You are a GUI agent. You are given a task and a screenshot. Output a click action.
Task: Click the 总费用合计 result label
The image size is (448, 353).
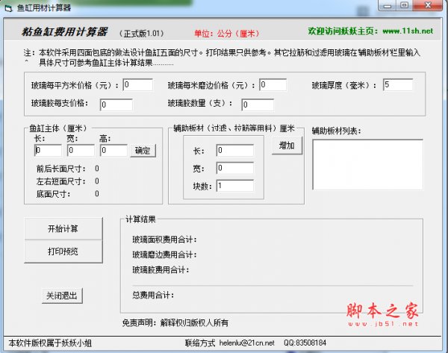[x=153, y=295]
